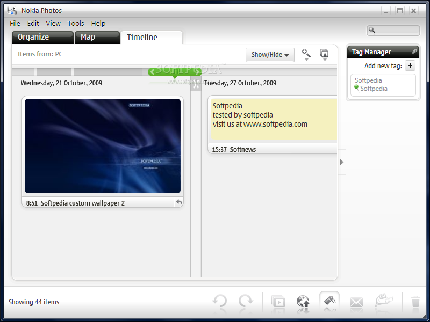Open the File menu
Screen dimensions: 430x322
(15, 23)
